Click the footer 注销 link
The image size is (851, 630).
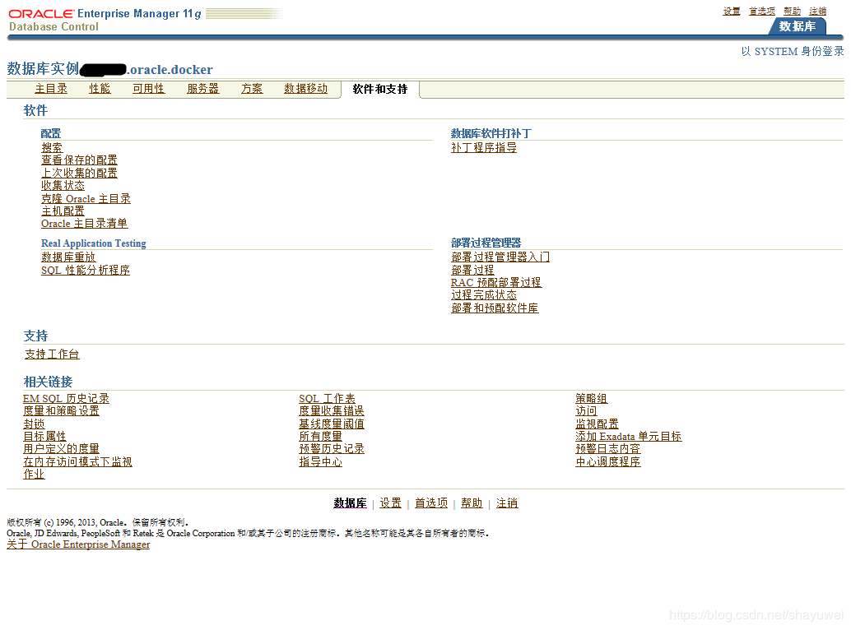[507, 503]
